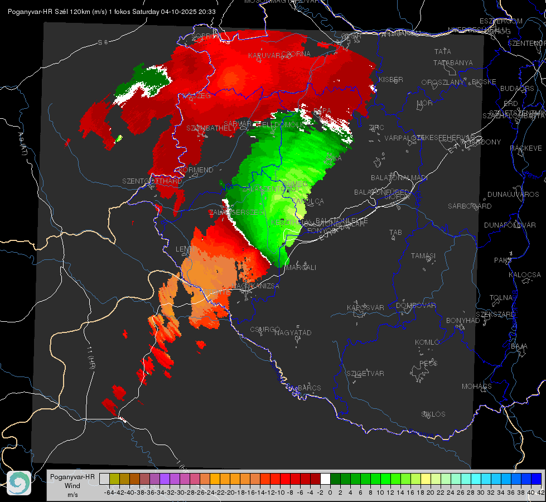Click the 'Wind' label in the legend
Screen dimensions: 546x502
click(x=73, y=486)
